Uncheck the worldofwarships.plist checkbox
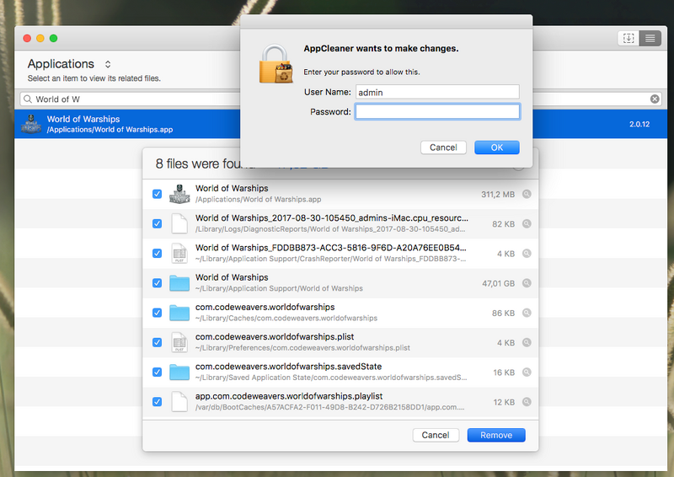The width and height of the screenshot is (674, 477). (x=158, y=342)
